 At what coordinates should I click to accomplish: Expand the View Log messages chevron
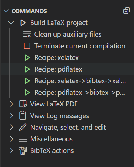[x=12, y=116]
